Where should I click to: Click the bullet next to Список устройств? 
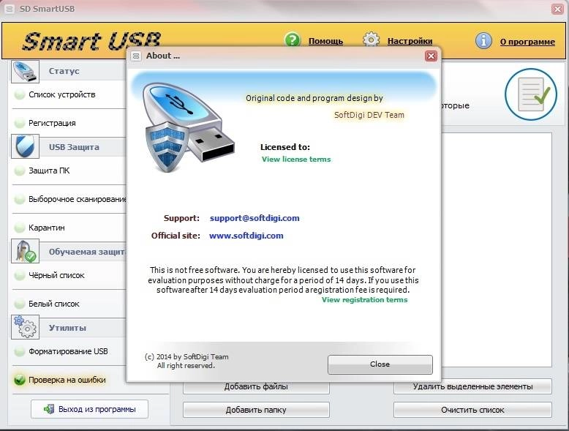[19, 95]
